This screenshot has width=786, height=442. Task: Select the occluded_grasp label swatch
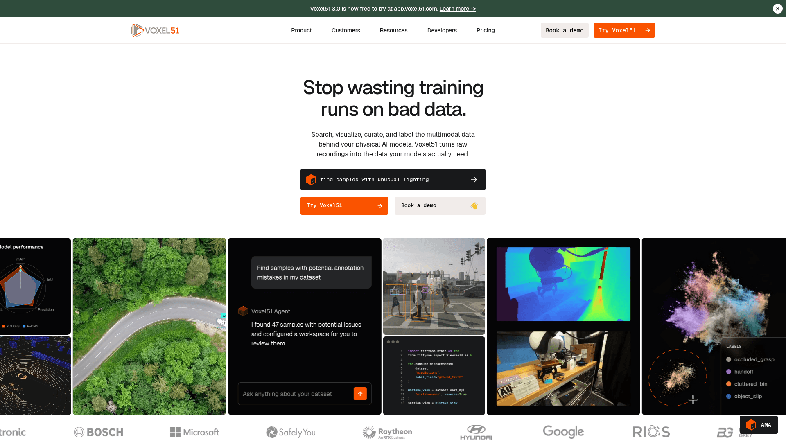pos(729,359)
